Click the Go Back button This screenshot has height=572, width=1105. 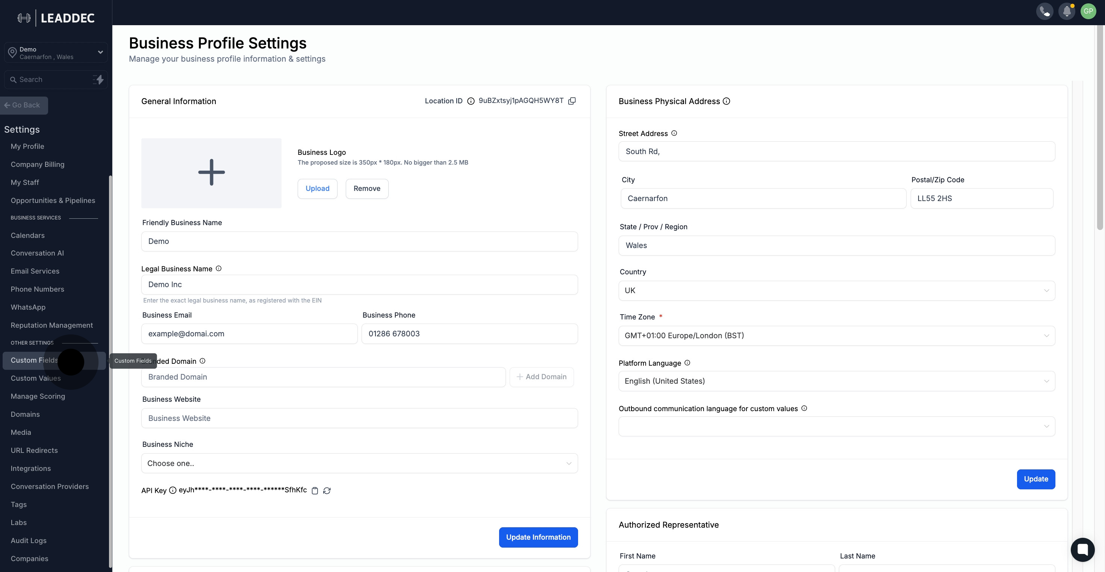pos(24,106)
